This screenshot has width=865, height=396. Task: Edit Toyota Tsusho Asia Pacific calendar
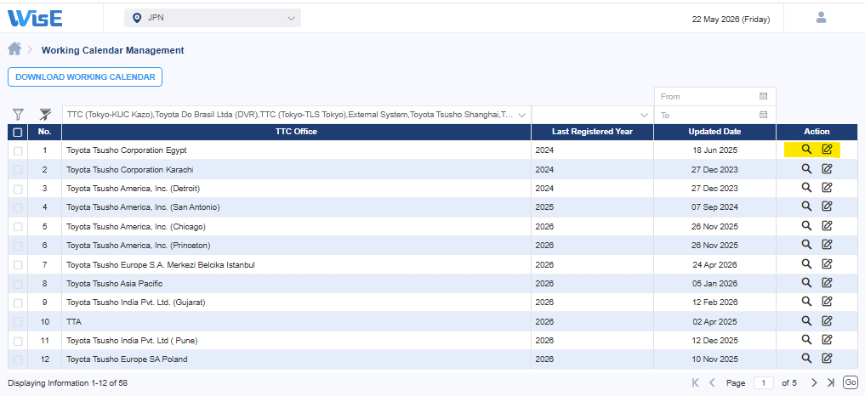pyautogui.click(x=827, y=282)
